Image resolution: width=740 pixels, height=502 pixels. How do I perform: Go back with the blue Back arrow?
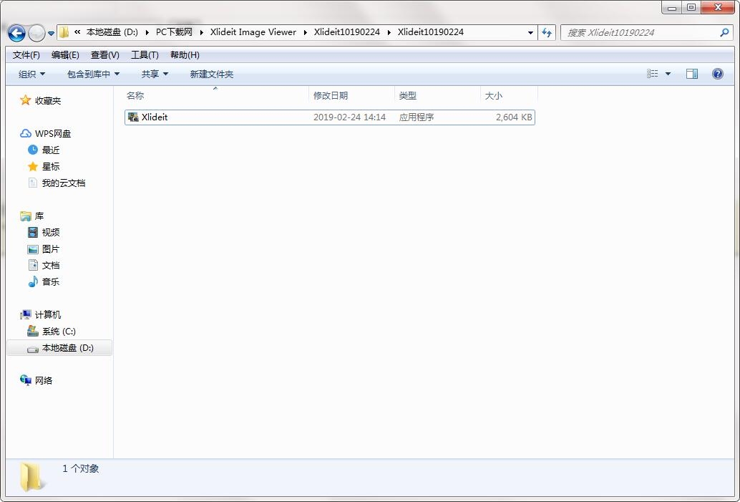pyautogui.click(x=17, y=33)
